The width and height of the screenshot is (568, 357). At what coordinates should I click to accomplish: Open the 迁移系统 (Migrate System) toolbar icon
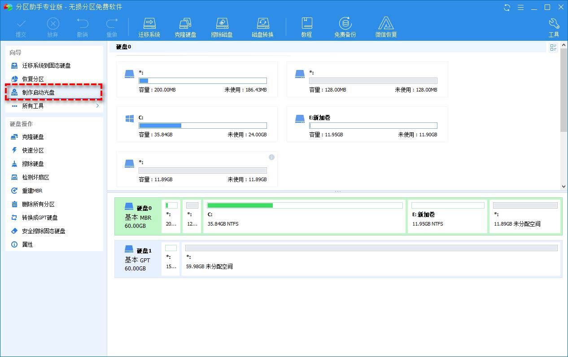click(x=149, y=26)
